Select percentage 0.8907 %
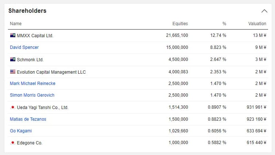 (x=217, y=107)
